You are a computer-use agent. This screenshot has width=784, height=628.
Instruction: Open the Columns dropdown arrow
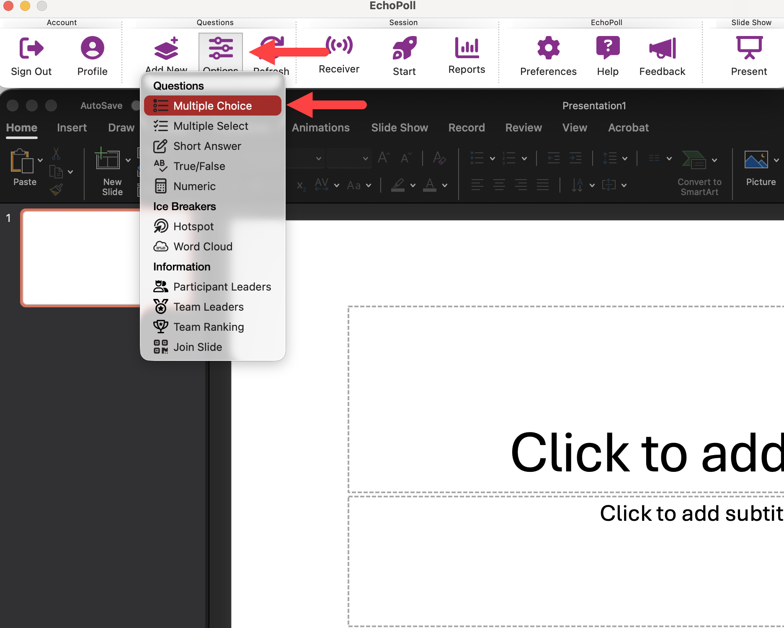[x=669, y=158]
